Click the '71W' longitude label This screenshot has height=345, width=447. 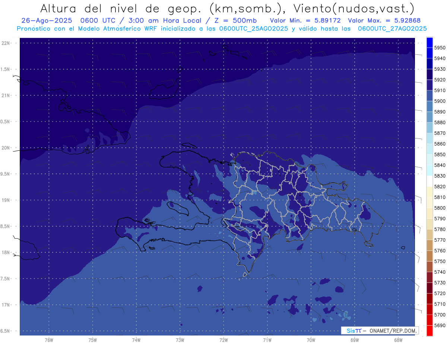tap(267, 340)
